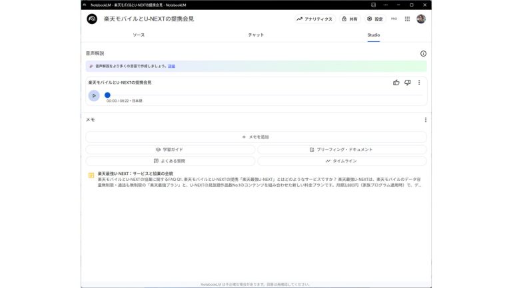Image resolution: width=513 pixels, height=288 pixels.
Task: Maximize the NotebookLM window
Action: click(x=412, y=5)
